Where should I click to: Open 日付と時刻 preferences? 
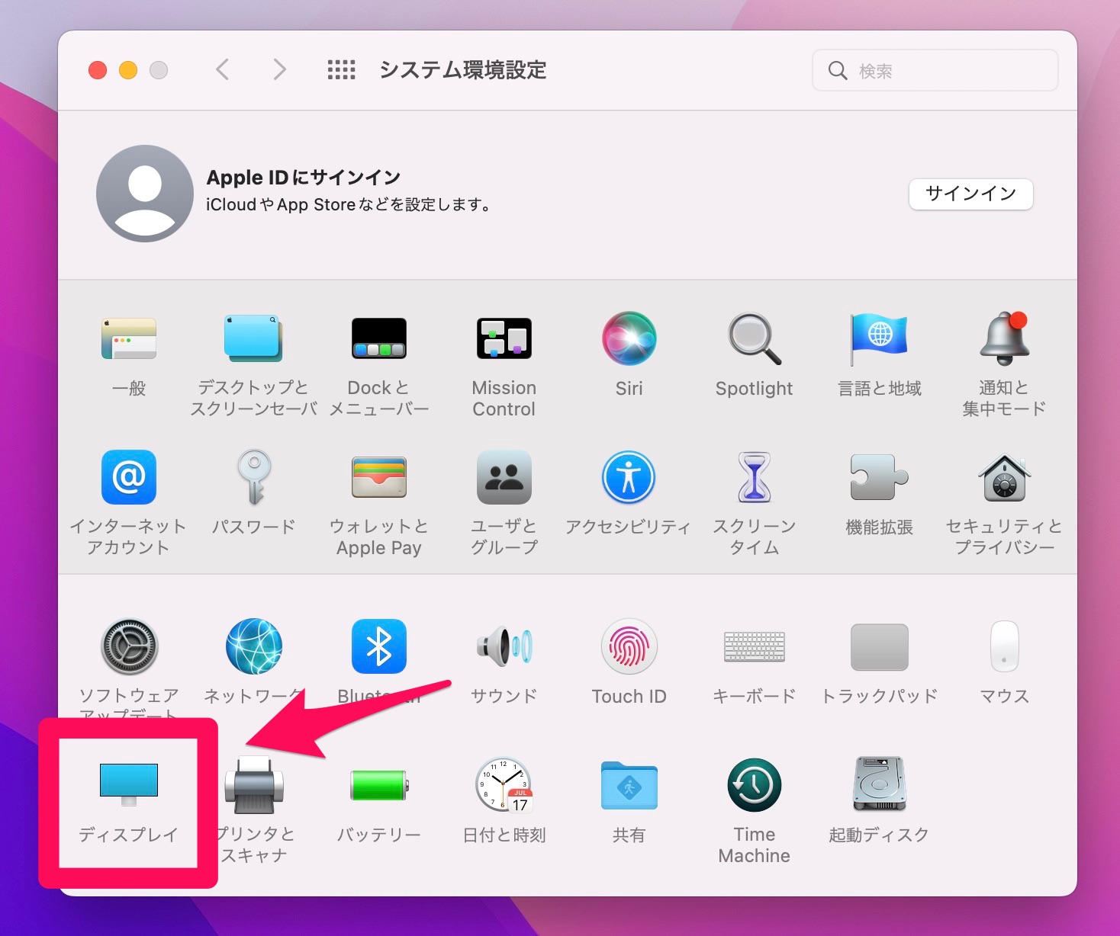pyautogui.click(x=504, y=785)
